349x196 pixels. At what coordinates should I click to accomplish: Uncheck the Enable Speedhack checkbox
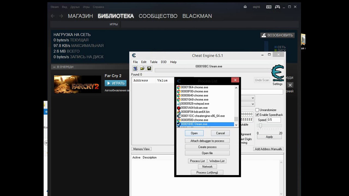point(257,115)
